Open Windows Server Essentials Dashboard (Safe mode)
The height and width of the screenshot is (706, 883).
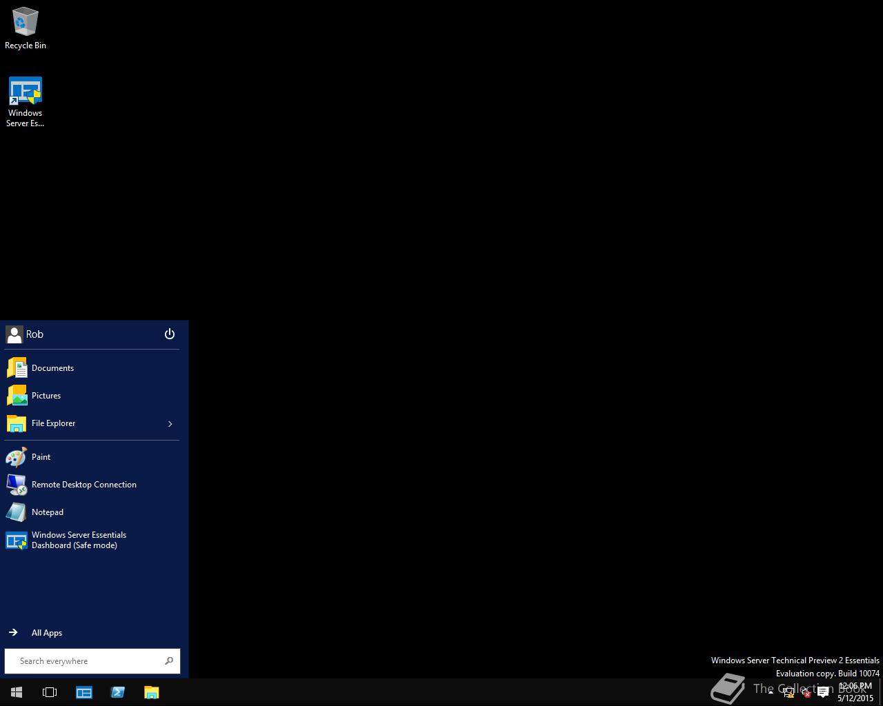92,540
